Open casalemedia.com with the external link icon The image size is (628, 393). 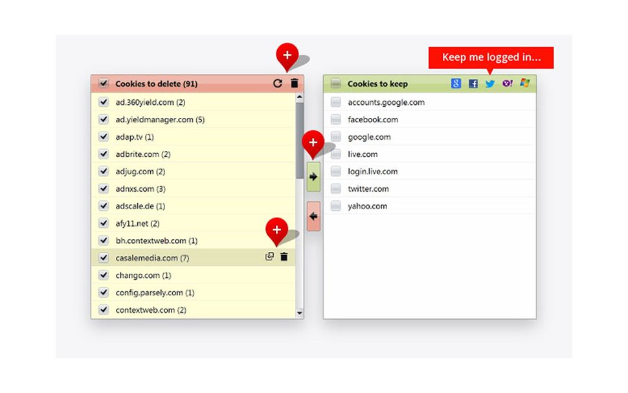(270, 257)
